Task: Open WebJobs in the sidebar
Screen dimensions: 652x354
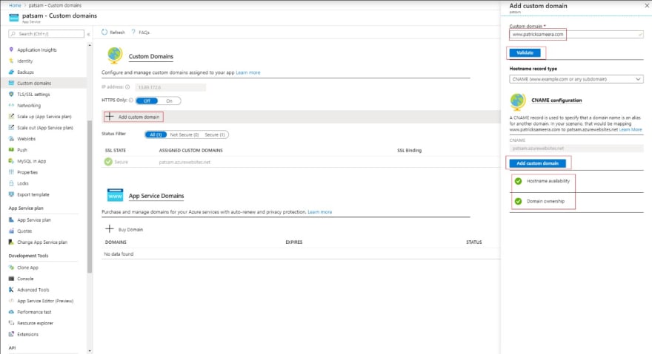Action: (26, 139)
